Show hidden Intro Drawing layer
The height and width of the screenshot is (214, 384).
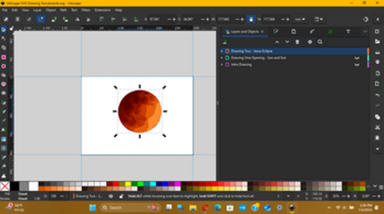pos(357,65)
